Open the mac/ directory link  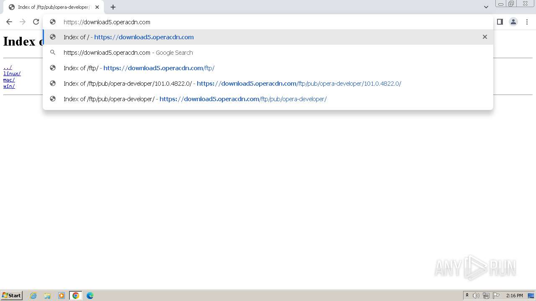pyautogui.click(x=9, y=80)
